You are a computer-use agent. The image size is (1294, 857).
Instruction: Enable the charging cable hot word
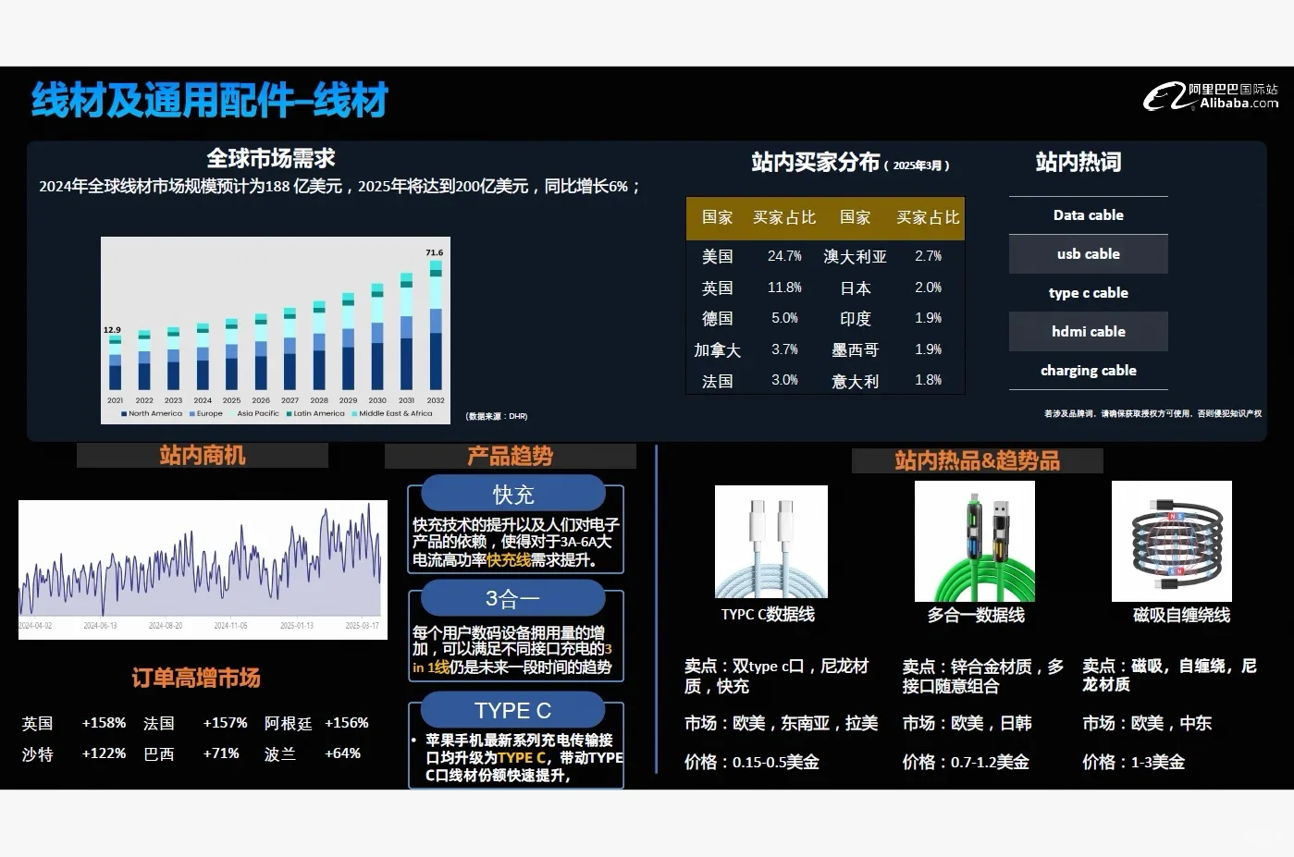click(x=1088, y=370)
